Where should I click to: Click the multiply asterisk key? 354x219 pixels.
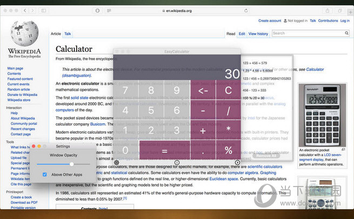tap(228, 130)
